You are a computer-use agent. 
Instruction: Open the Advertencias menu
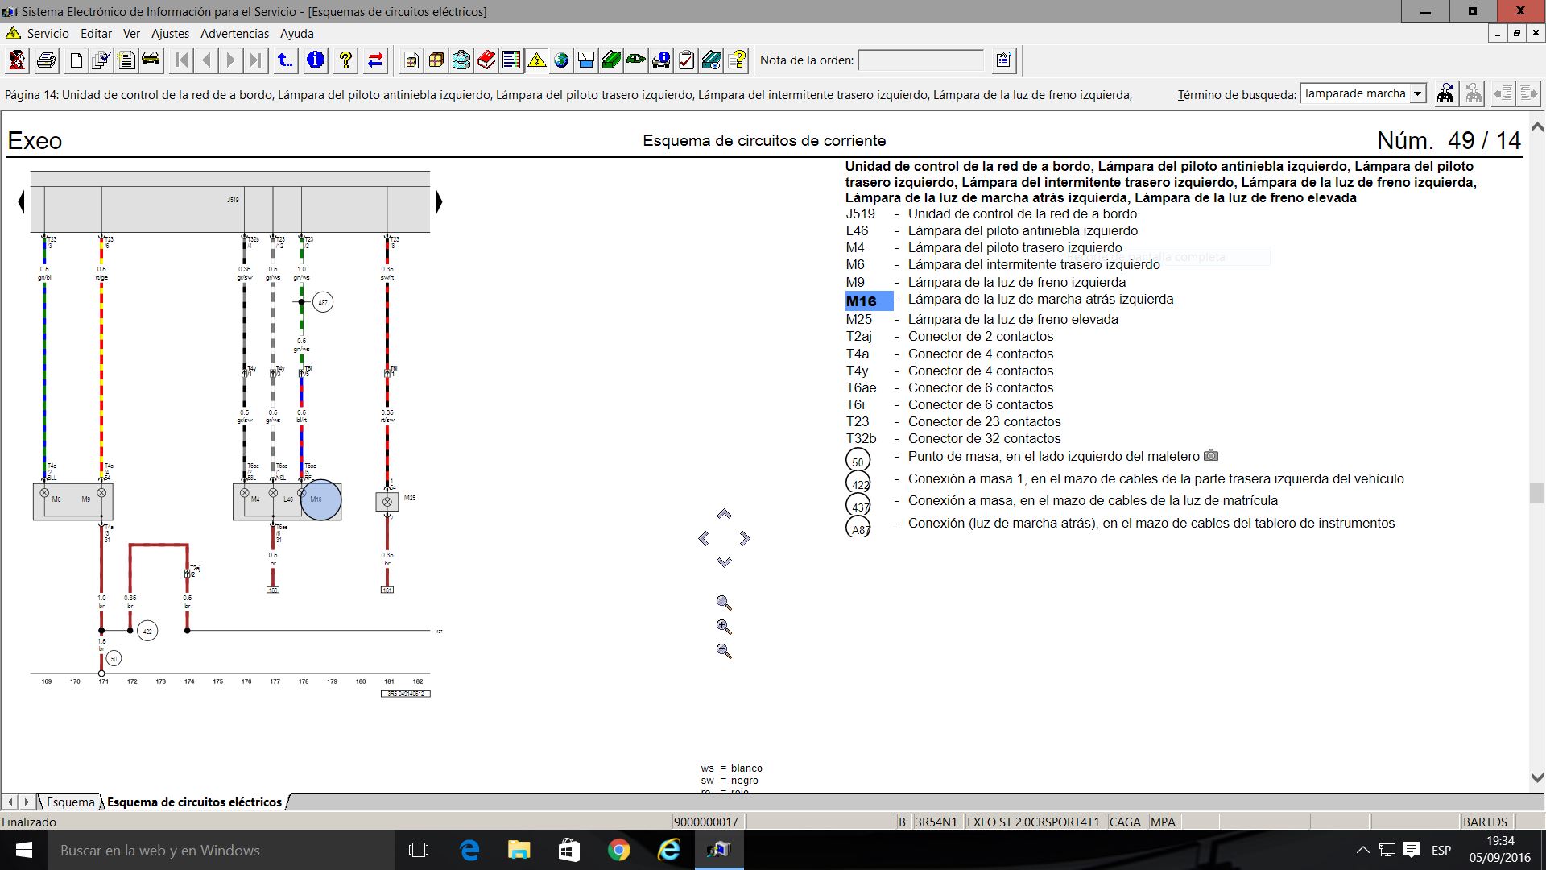[234, 33]
